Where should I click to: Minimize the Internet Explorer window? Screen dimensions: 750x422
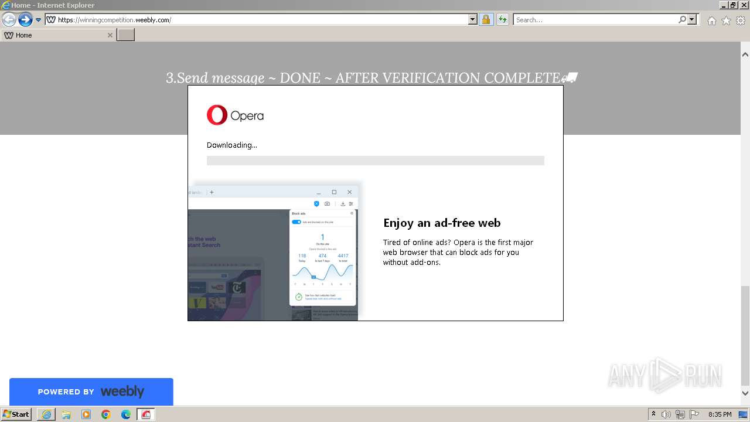pyautogui.click(x=723, y=5)
